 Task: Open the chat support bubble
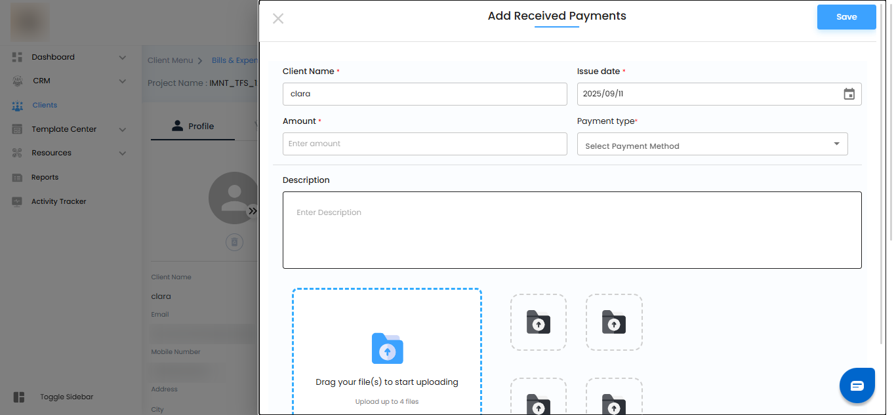[857, 385]
